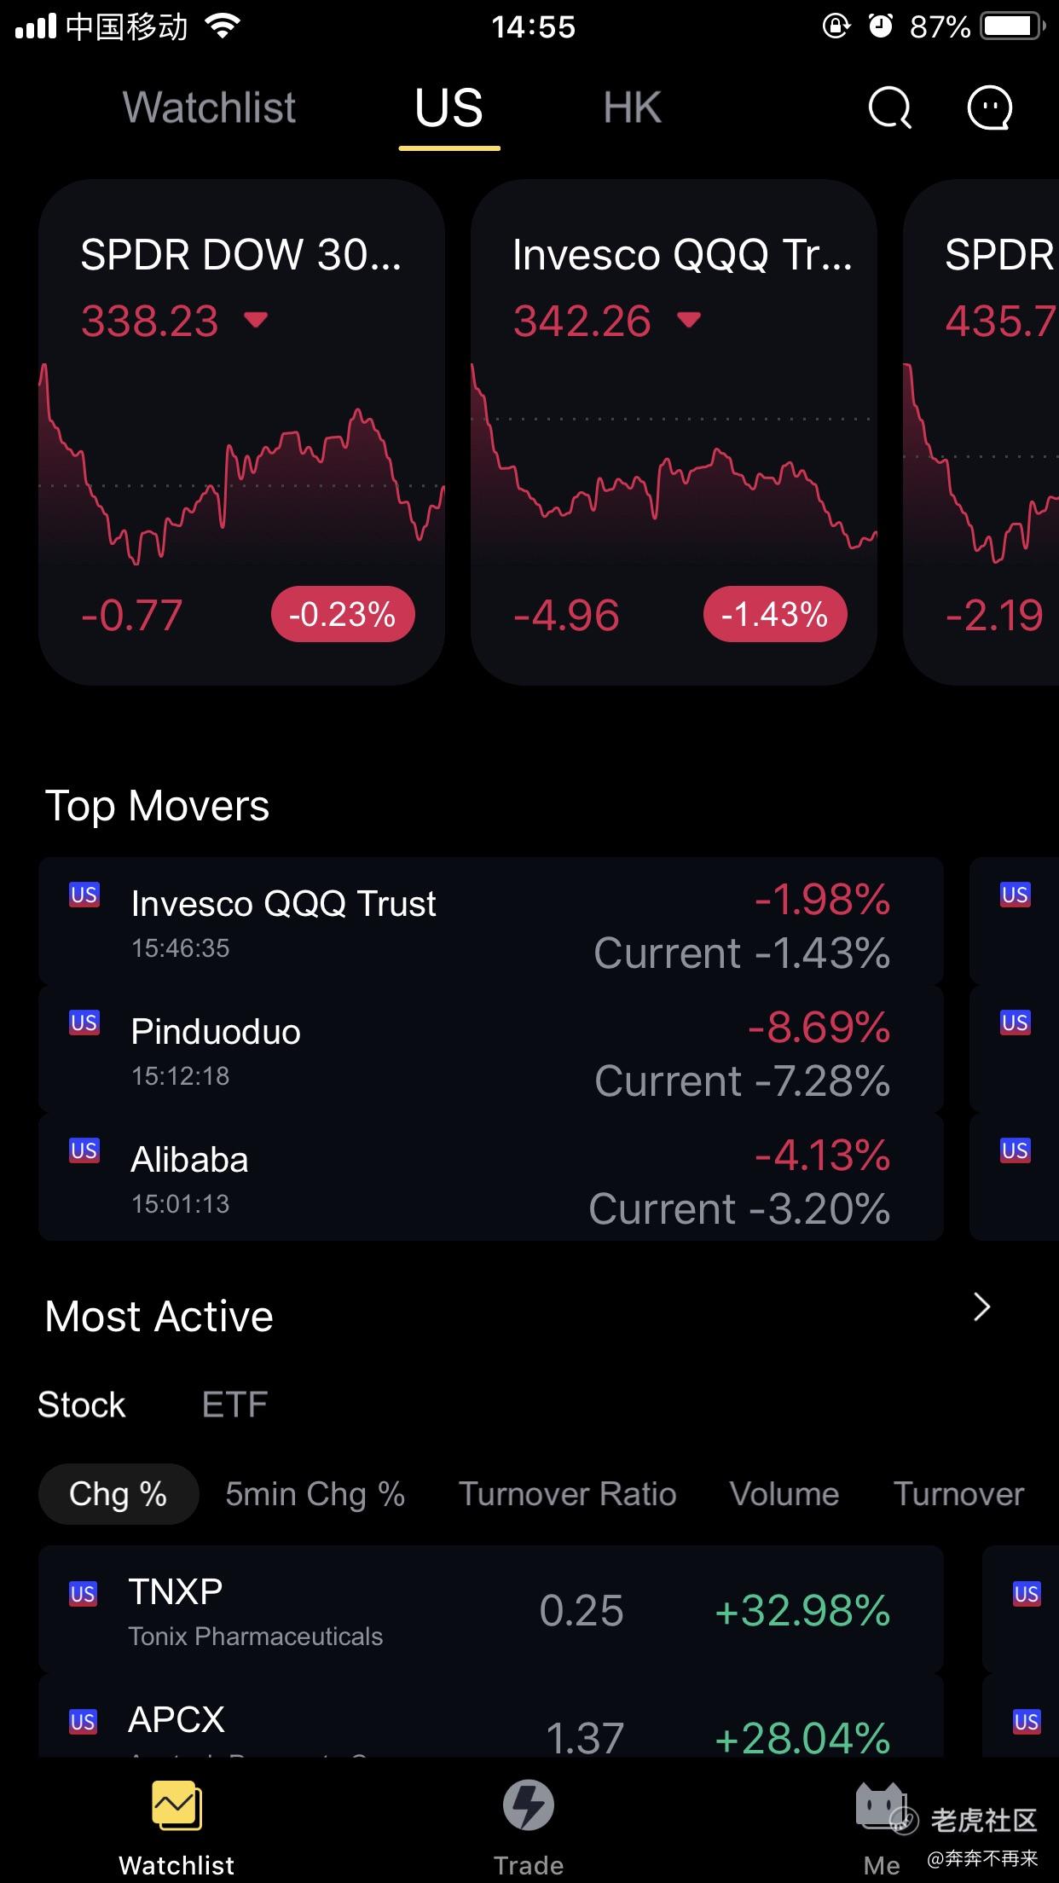
Task: Select the Stock filter under Most Active
Action: pos(82,1405)
